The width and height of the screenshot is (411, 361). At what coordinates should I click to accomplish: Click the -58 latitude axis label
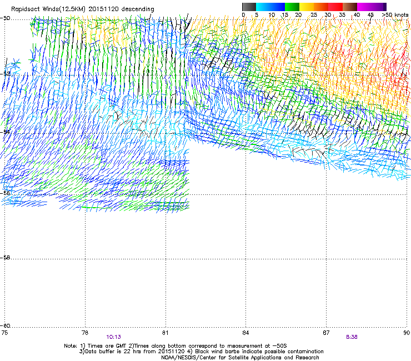tap(5, 258)
